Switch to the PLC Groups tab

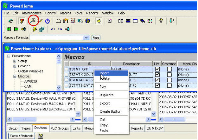coord(60,128)
